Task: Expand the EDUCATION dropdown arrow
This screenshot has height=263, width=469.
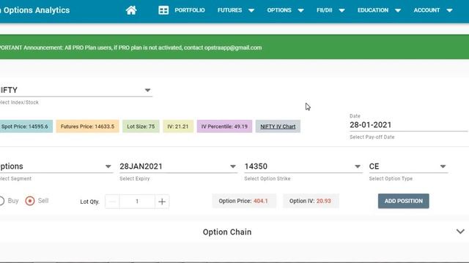Action: [x=398, y=10]
